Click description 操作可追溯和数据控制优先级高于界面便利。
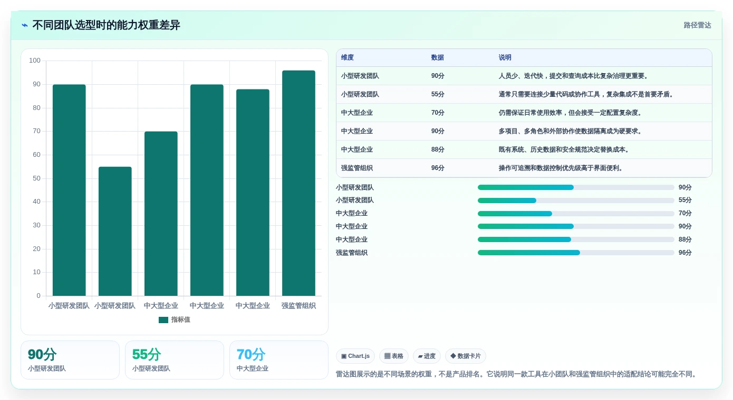This screenshot has height=400, width=733. pyautogui.click(x=561, y=168)
